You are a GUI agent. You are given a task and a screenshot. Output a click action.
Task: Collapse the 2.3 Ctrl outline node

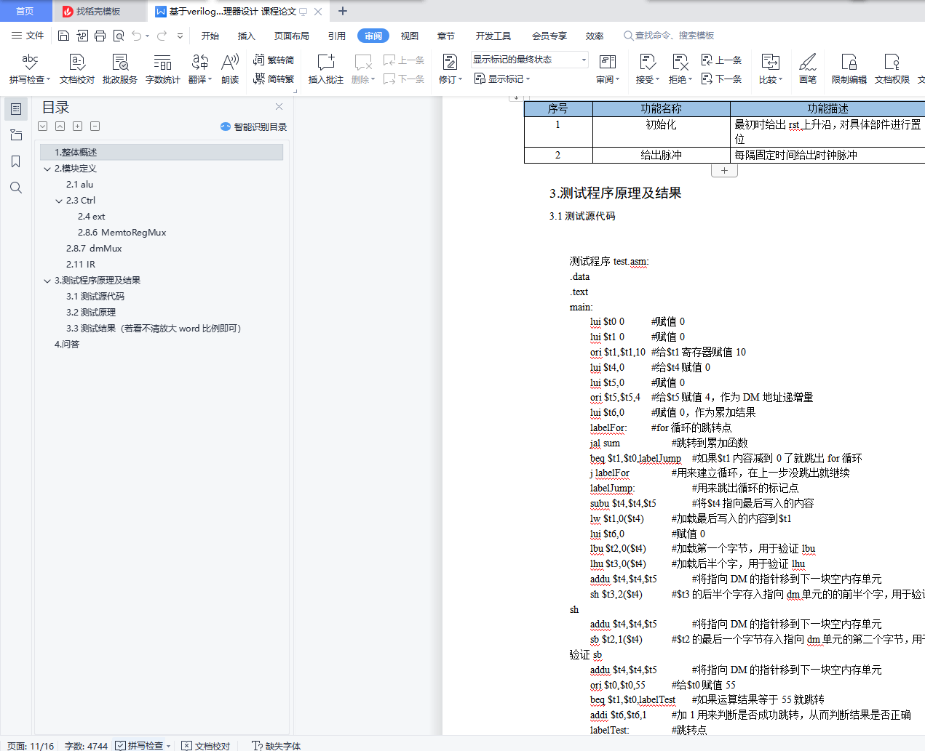pyautogui.click(x=59, y=201)
